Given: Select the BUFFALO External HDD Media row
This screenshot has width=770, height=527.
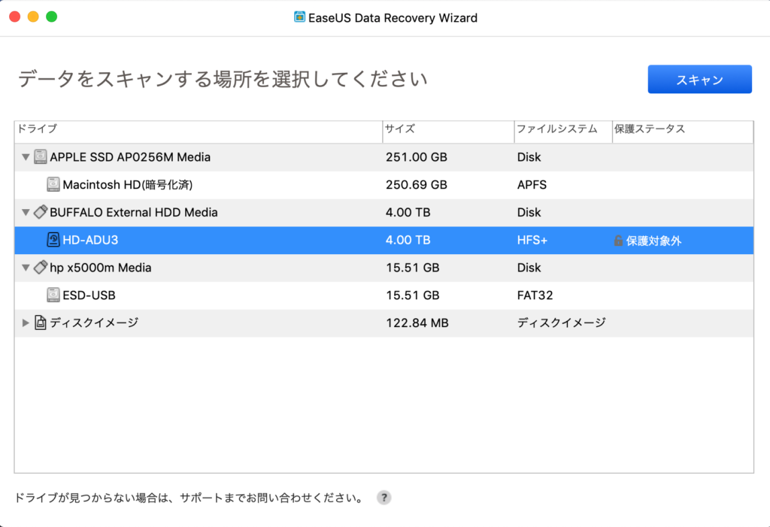Looking at the screenshot, I should click(384, 213).
